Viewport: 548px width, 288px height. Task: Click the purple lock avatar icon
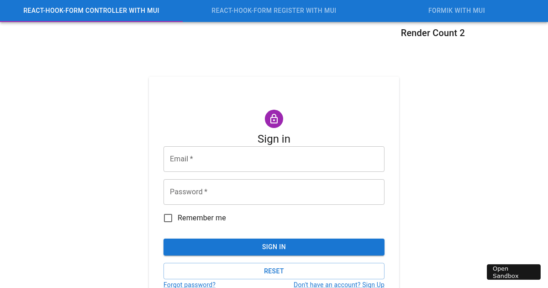click(x=274, y=119)
